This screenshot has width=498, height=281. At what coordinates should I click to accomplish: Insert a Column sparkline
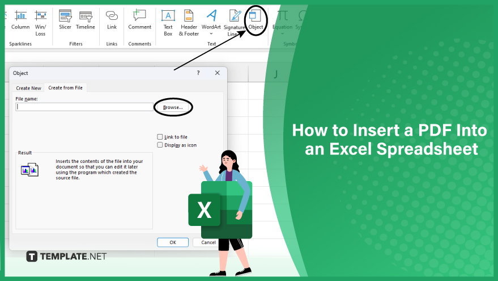pos(20,20)
